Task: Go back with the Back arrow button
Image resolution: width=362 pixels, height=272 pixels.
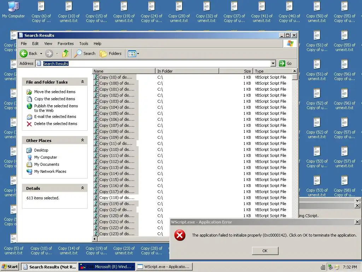Action: pyautogui.click(x=28, y=53)
